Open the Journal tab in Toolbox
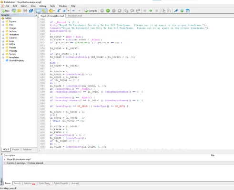Screen dimensions: 234x190 [x=75, y=183]
